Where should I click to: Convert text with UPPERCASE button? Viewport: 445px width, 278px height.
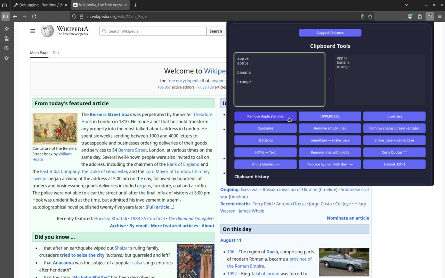pos(330,116)
